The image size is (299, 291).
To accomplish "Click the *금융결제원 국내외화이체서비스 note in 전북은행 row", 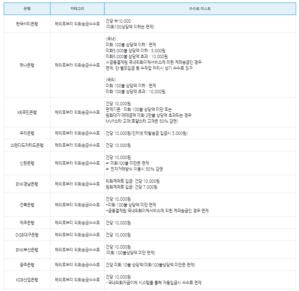I will point(157,211).
